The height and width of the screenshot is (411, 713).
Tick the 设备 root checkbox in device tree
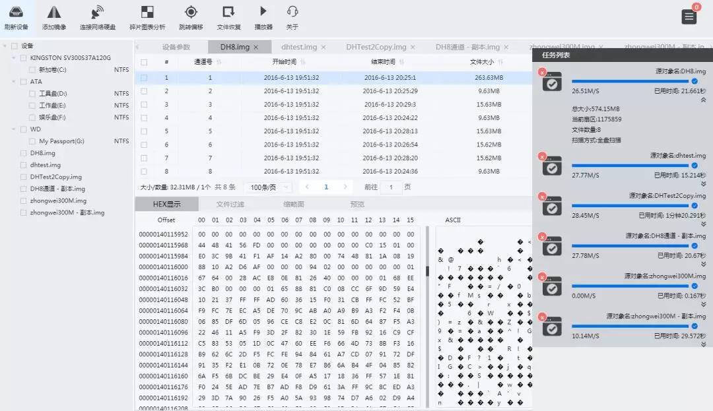click(x=15, y=46)
